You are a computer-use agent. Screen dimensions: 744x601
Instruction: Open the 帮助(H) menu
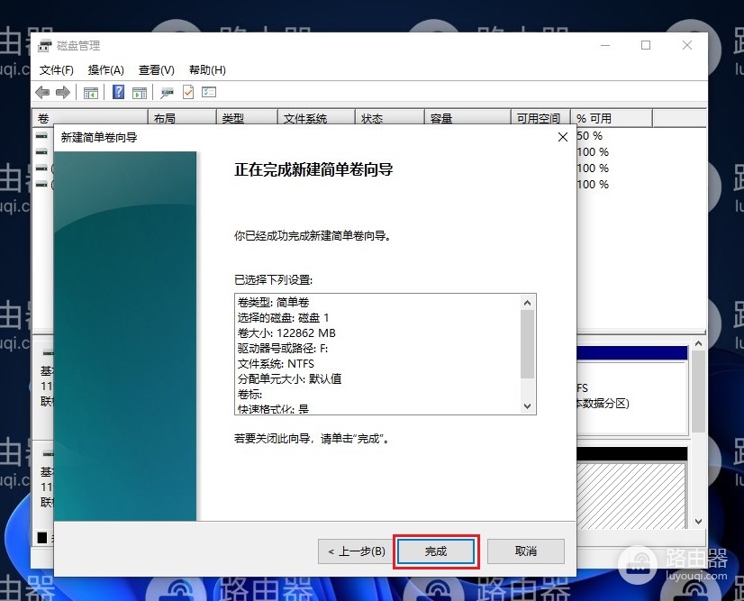pos(207,70)
